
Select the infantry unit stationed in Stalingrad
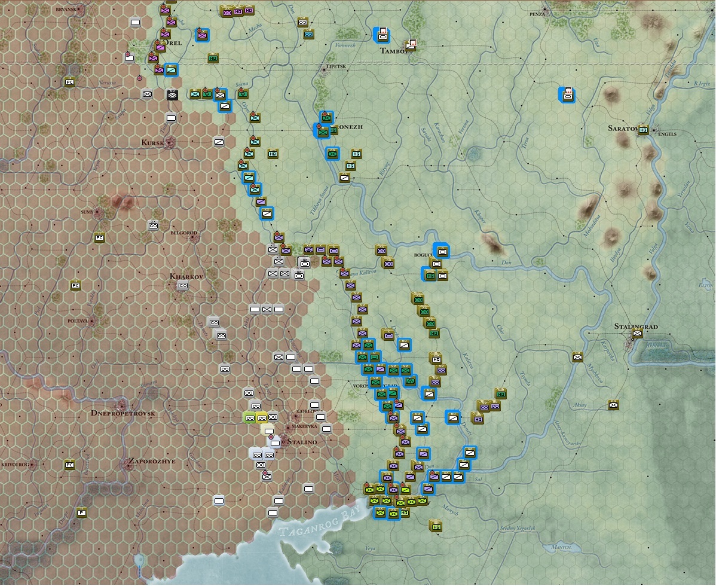tap(637, 334)
